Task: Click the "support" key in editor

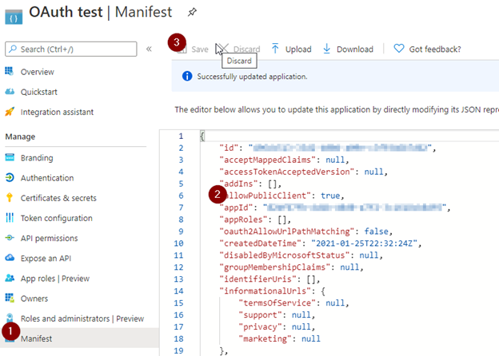Action: click(x=261, y=315)
